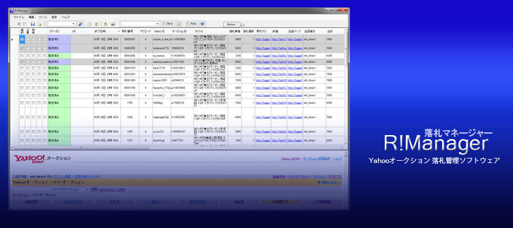Screen dimensions: 513x228
Task: Tick the first Auto checkbox in toolbar
Action: [165, 24]
